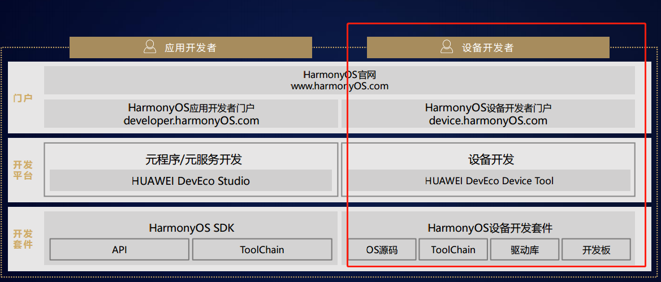Open developer.harmonyOS.com portal link
Viewport: 661px width, 282px height.
coord(191,121)
